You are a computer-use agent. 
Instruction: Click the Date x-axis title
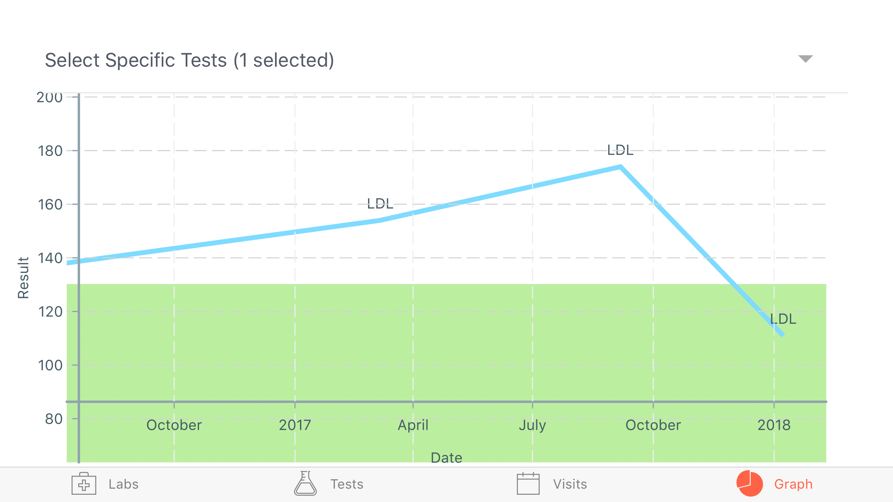tap(446, 458)
